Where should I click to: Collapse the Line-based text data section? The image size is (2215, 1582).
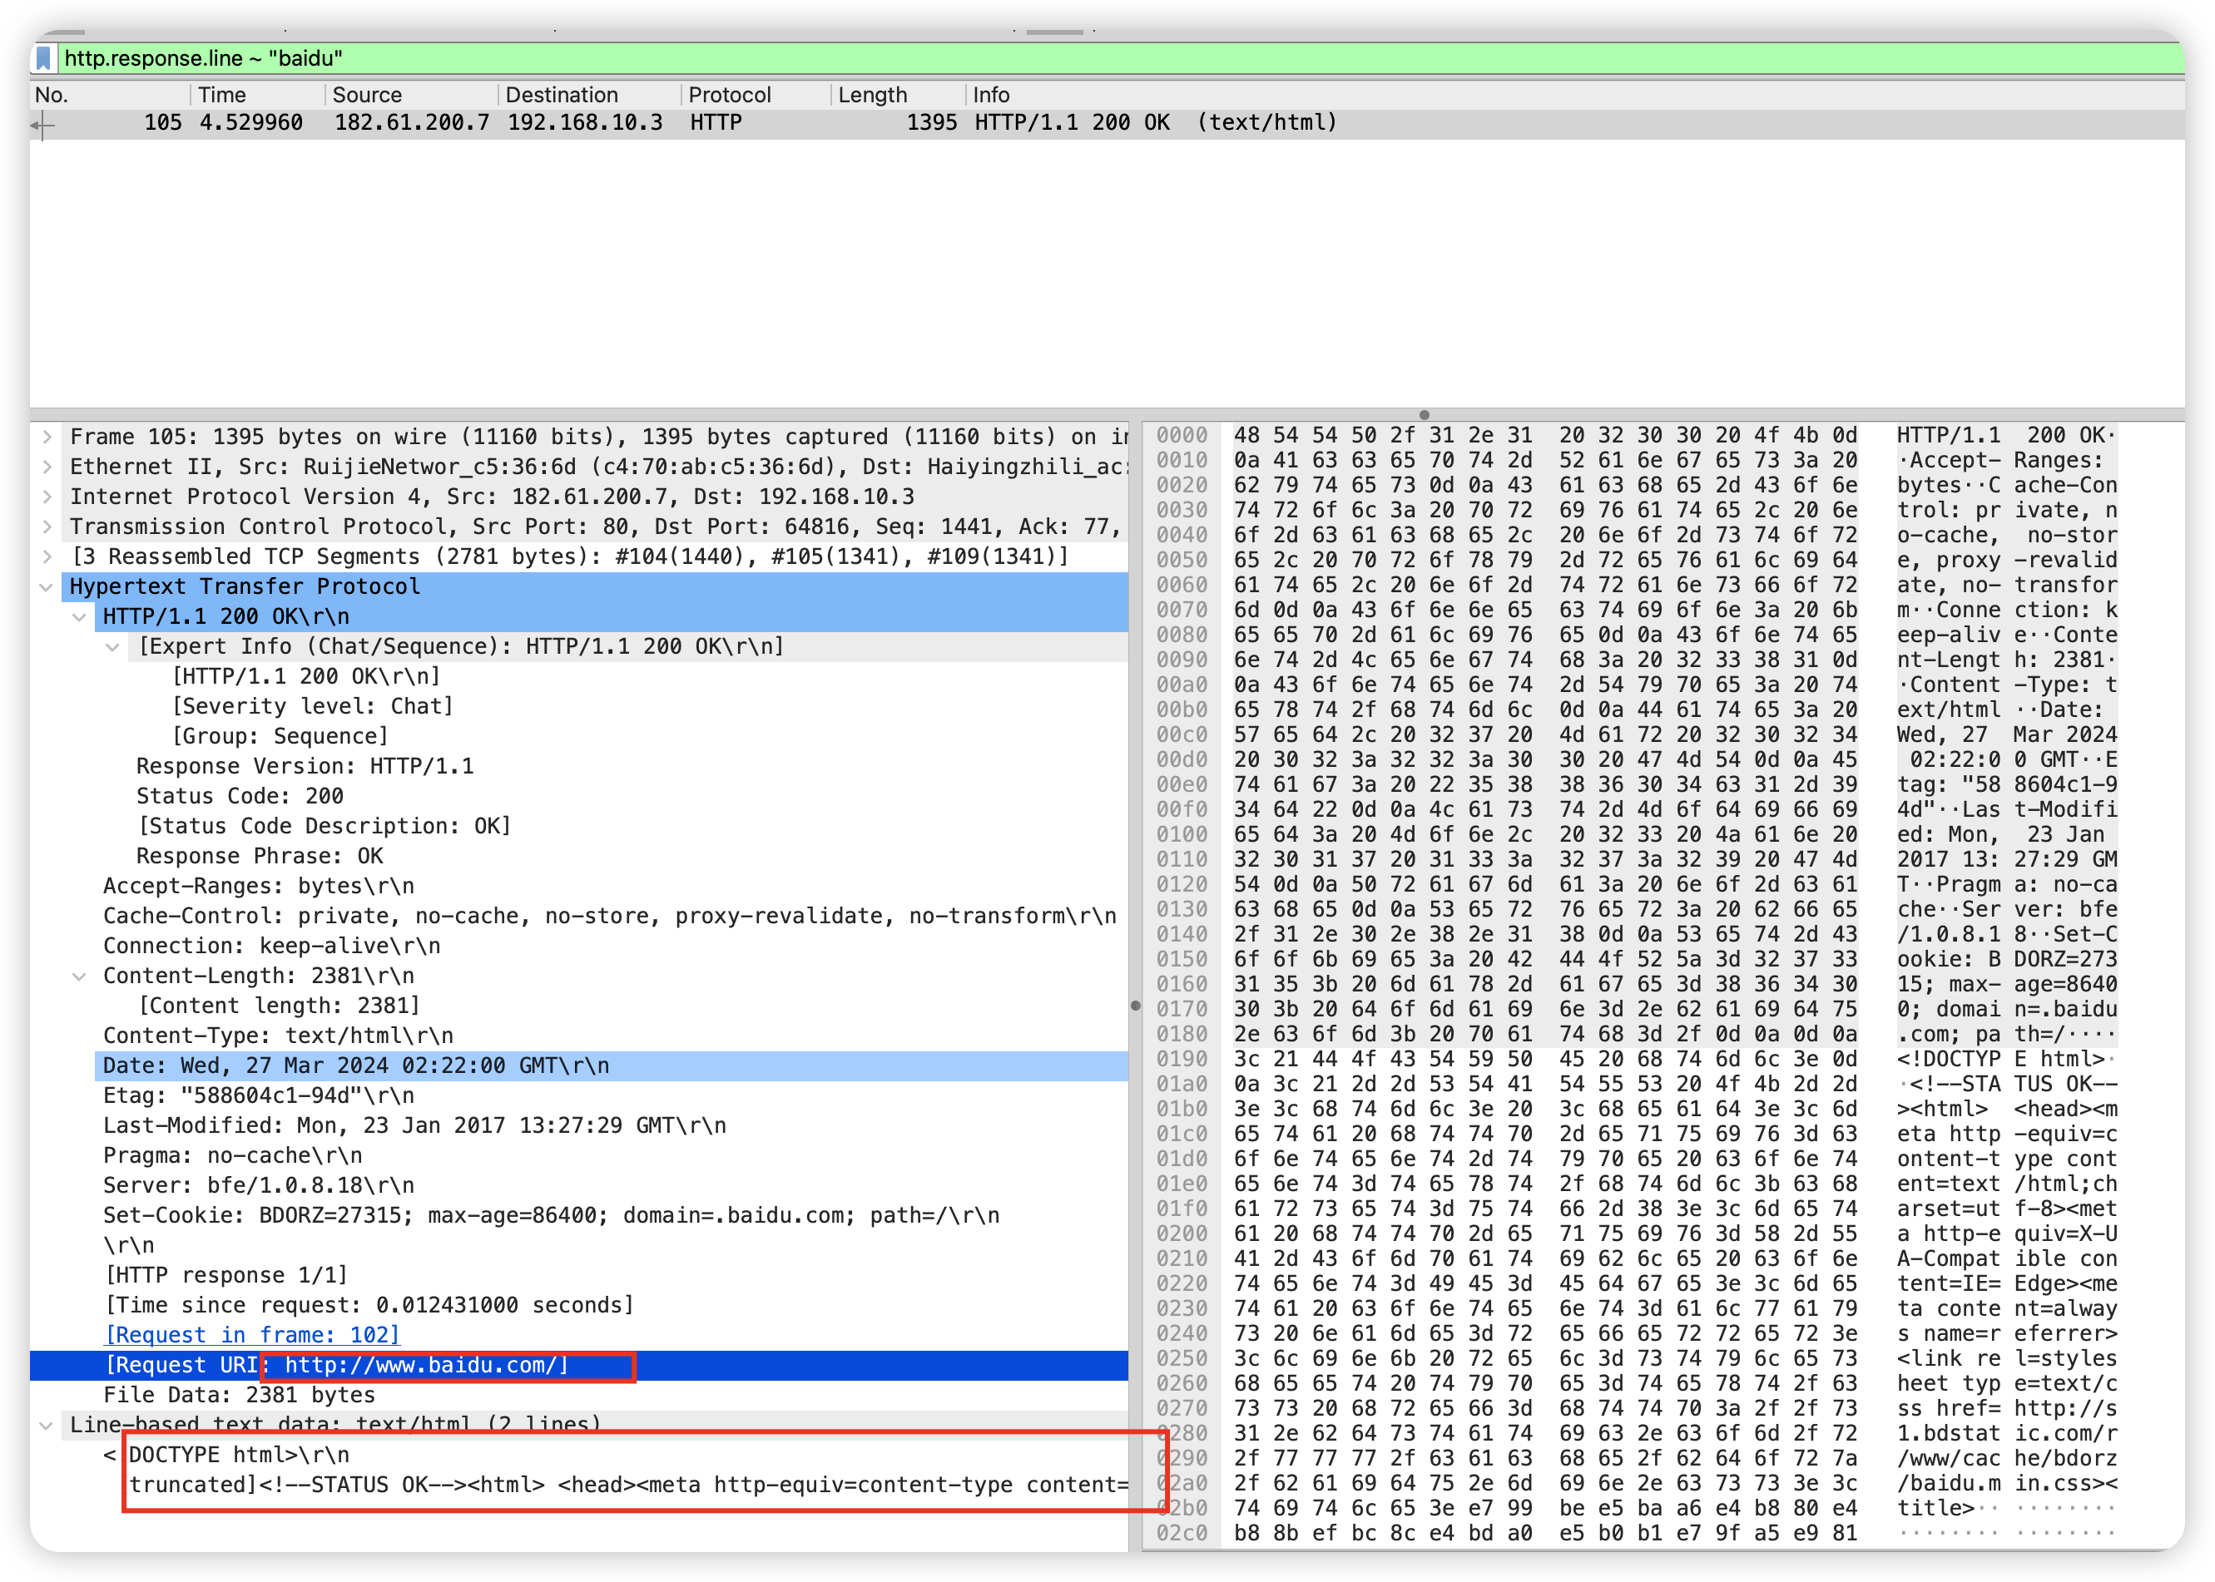pos(46,1425)
